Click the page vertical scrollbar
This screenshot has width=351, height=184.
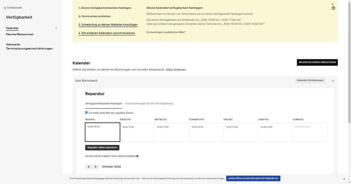coord(349,63)
